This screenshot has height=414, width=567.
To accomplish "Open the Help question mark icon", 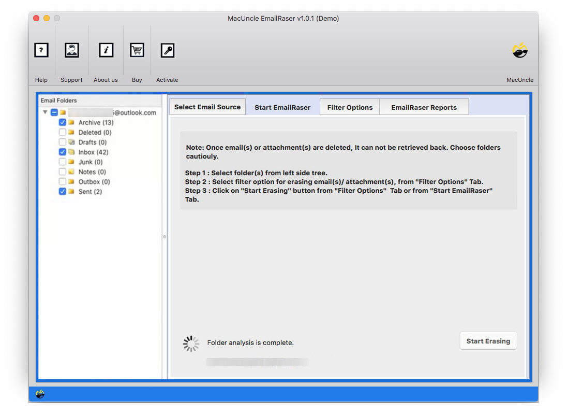I will [x=41, y=50].
